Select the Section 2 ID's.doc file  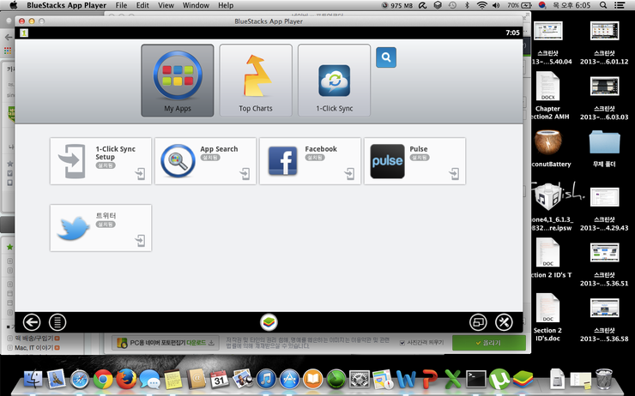pyautogui.click(x=548, y=308)
